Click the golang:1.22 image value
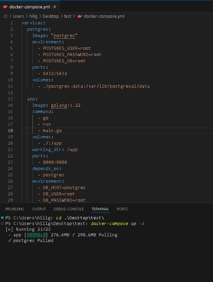This screenshot has width=213, height=282. pyautogui.click(x=65, y=105)
